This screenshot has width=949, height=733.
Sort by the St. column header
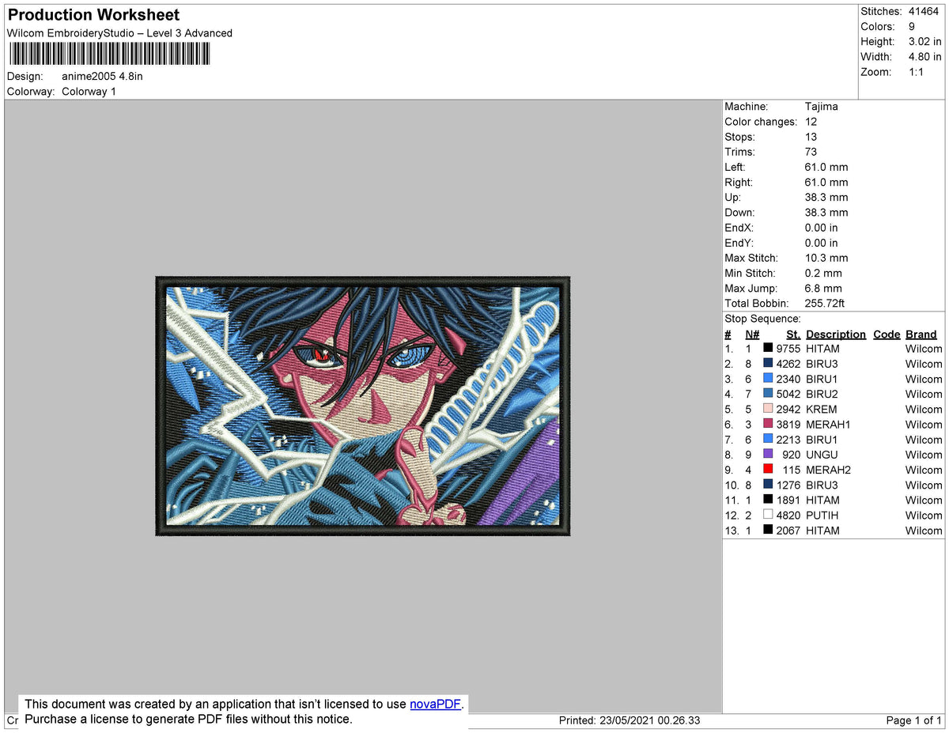pos(793,334)
